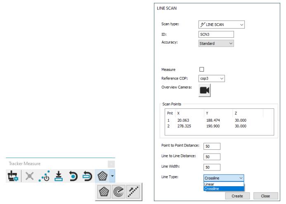Click the tracker machine settings icon
286x204 pixels.
(x=12, y=176)
